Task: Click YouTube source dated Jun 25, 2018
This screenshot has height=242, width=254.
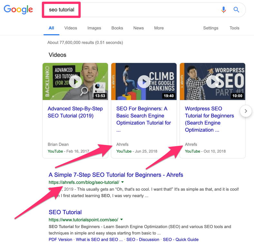Action: tap(124, 151)
